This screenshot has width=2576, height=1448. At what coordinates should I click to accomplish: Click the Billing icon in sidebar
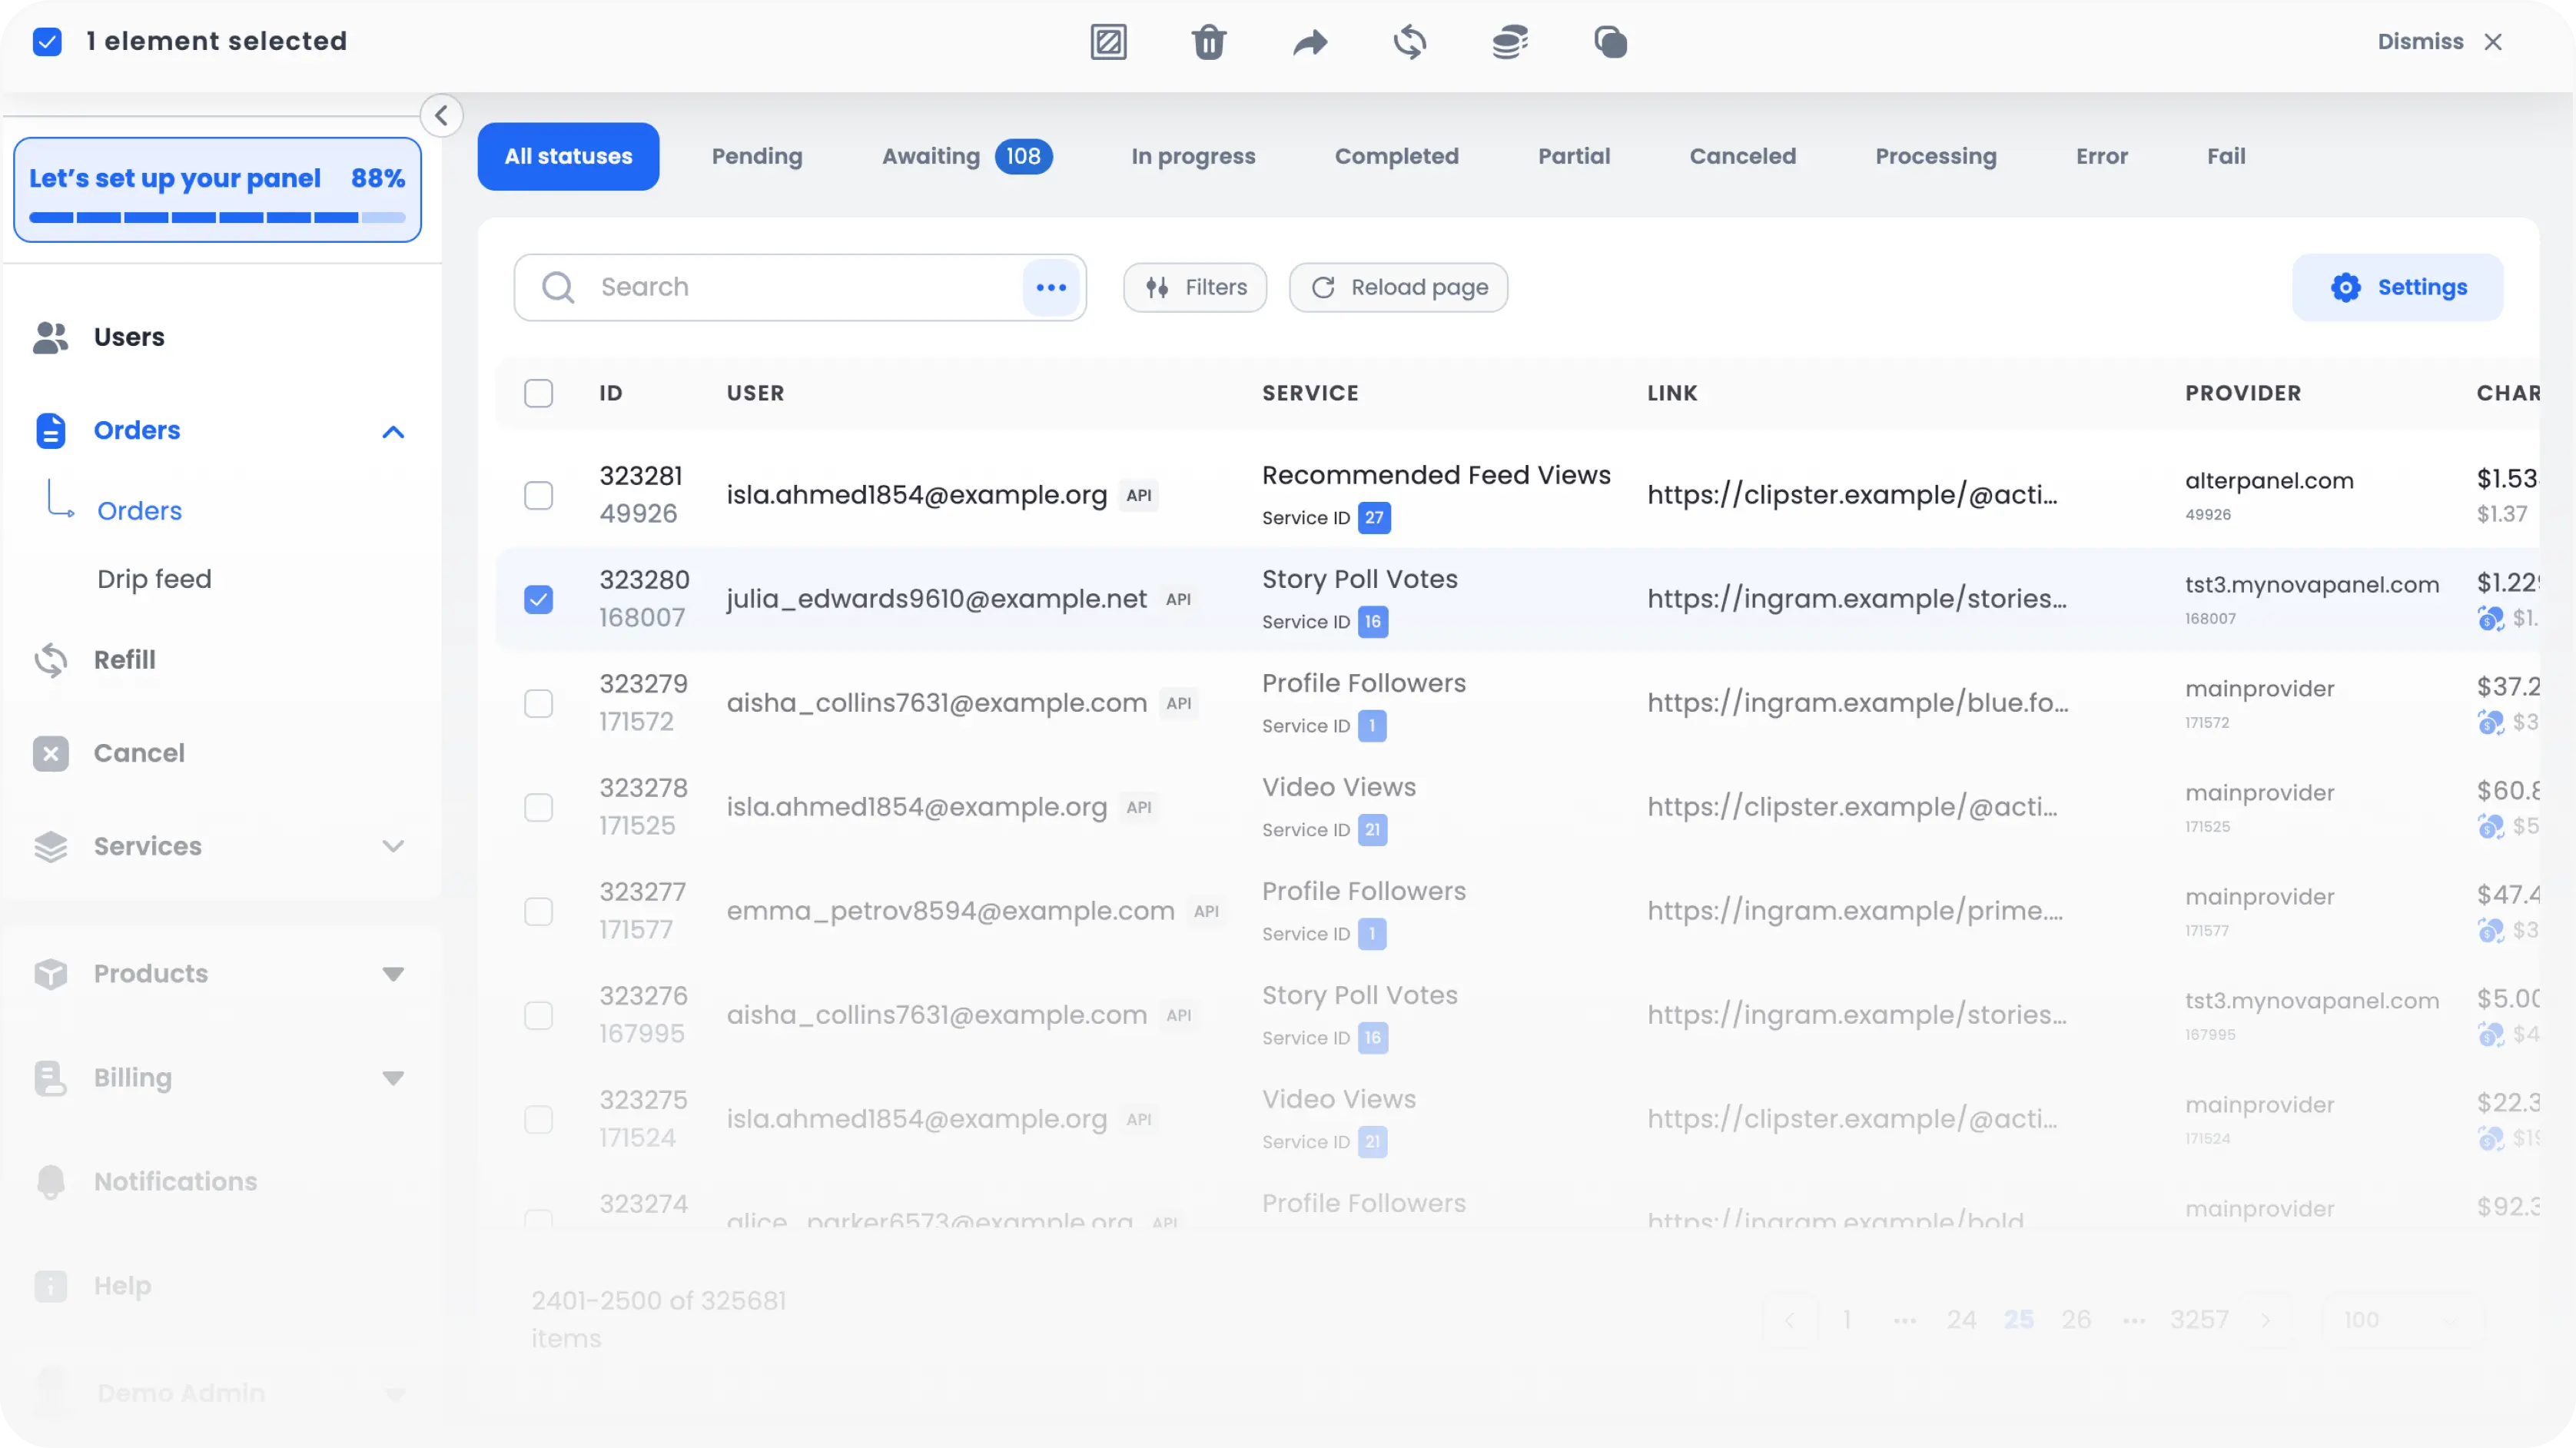pyautogui.click(x=51, y=1078)
